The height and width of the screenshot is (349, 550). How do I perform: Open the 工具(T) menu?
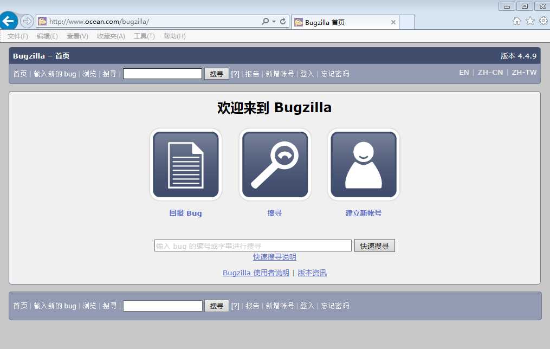(x=144, y=36)
